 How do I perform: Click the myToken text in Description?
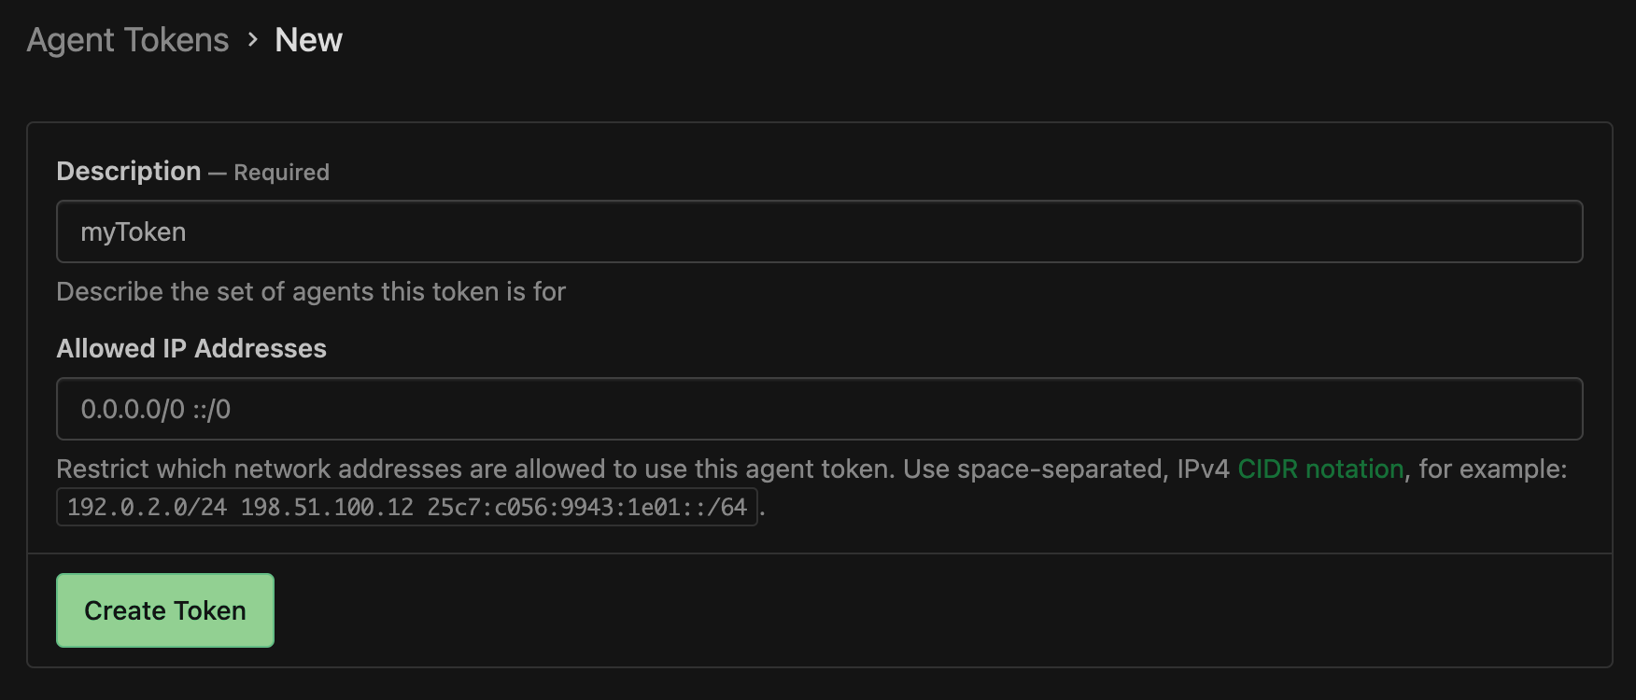pyautogui.click(x=134, y=231)
